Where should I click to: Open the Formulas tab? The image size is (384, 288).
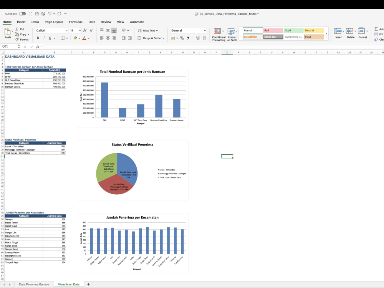pos(75,22)
